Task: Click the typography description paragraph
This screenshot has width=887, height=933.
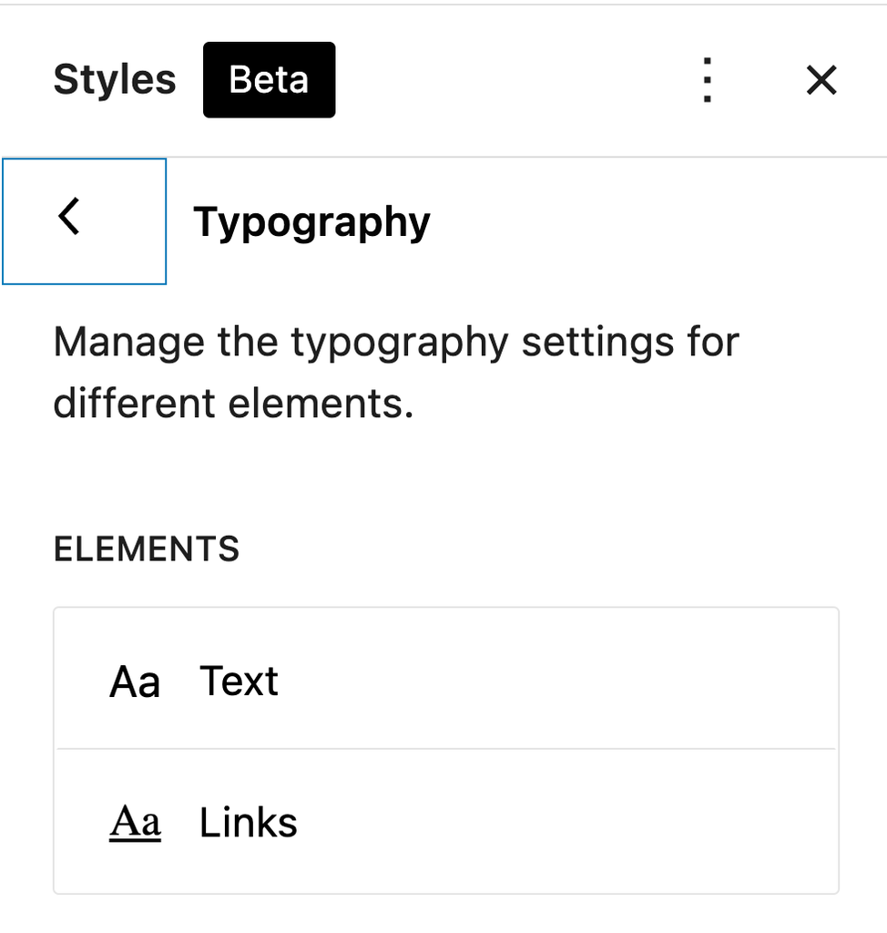Action: pyautogui.click(x=396, y=373)
